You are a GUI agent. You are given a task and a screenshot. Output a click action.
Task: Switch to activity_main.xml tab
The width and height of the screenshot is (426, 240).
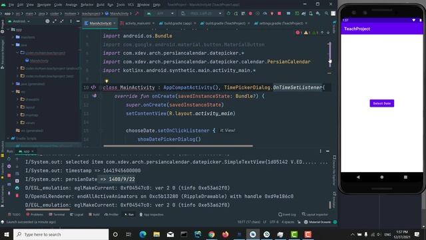[138, 23]
